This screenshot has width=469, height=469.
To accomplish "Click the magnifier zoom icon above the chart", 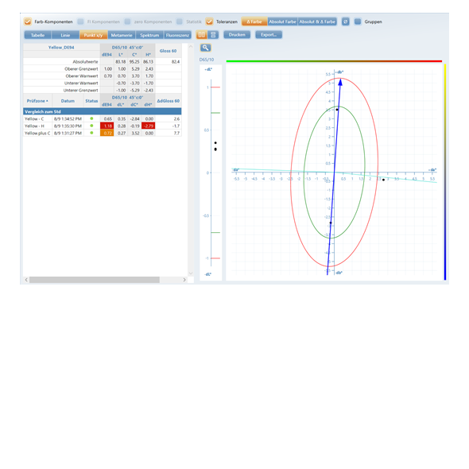I will point(205,48).
